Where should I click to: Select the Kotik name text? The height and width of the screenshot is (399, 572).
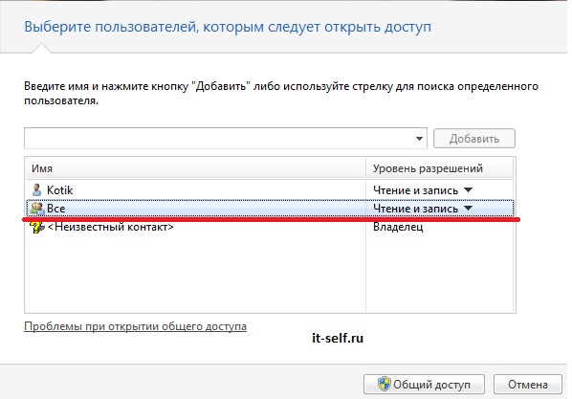point(60,190)
